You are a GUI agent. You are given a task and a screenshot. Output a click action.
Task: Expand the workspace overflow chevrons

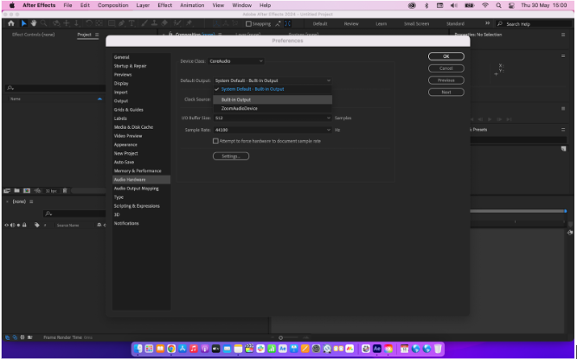click(x=487, y=23)
